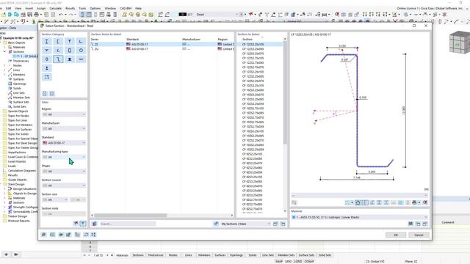Select the circular hollow section category icon
This screenshot has height=264, width=470.
point(81,51)
